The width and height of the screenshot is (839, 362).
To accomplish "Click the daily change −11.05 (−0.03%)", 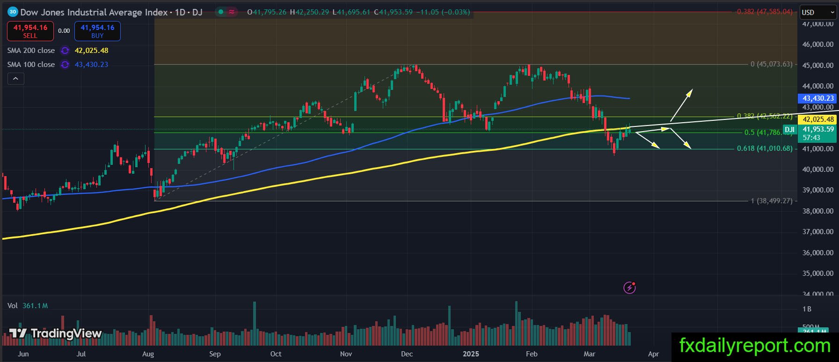I will pyautogui.click(x=443, y=12).
